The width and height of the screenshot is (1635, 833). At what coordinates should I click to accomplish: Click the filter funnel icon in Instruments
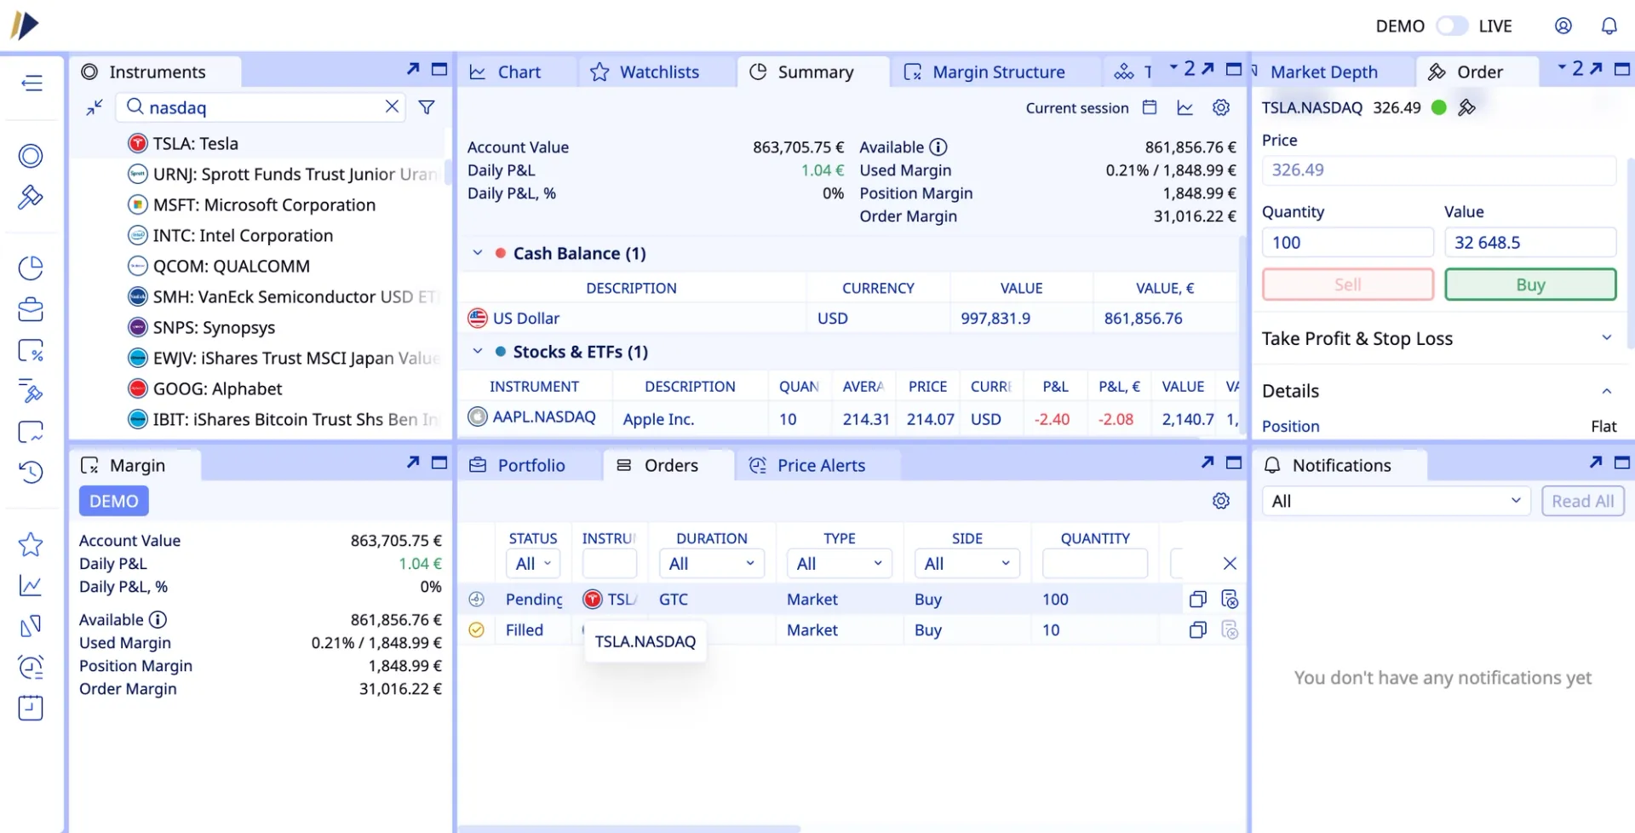click(427, 107)
